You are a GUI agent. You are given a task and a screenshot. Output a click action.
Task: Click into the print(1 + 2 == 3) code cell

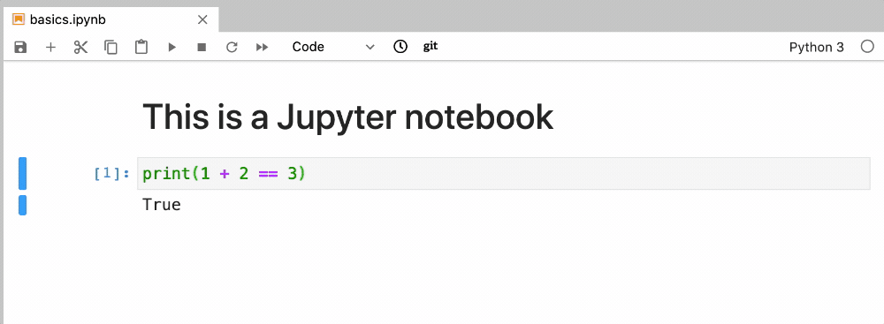coord(504,174)
